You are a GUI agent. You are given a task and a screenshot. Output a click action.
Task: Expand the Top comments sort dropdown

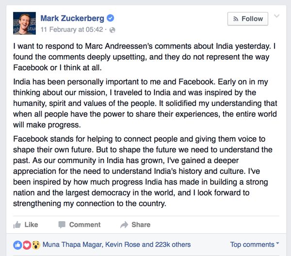[x=255, y=244]
